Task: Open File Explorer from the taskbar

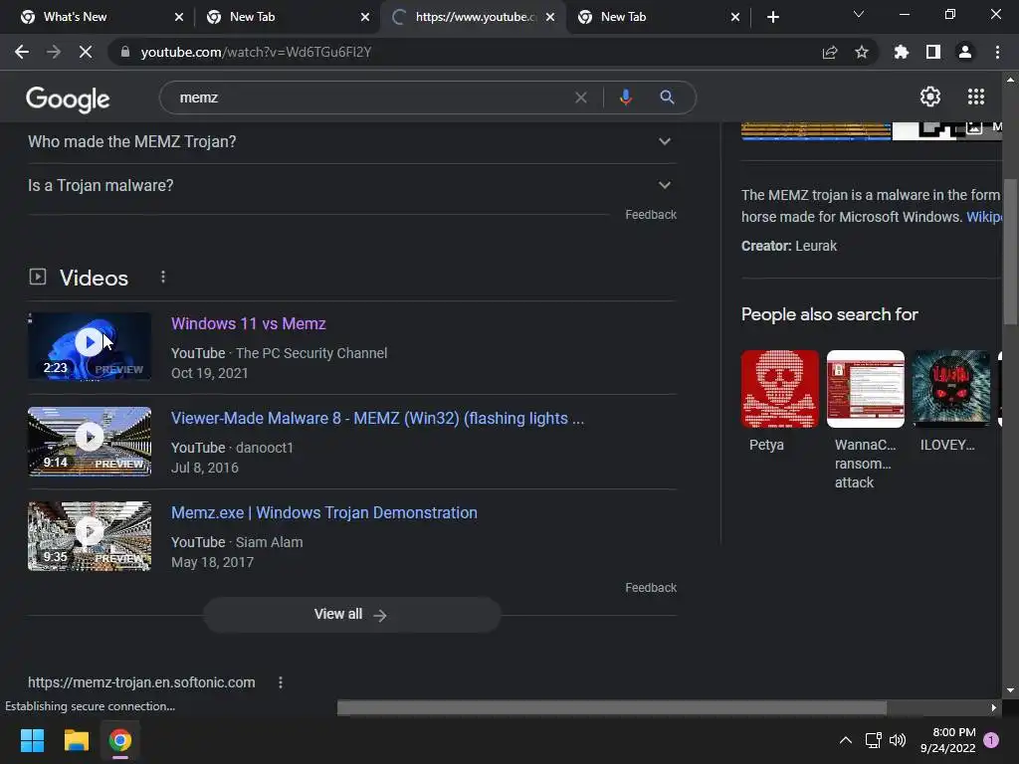Action: pos(76,740)
